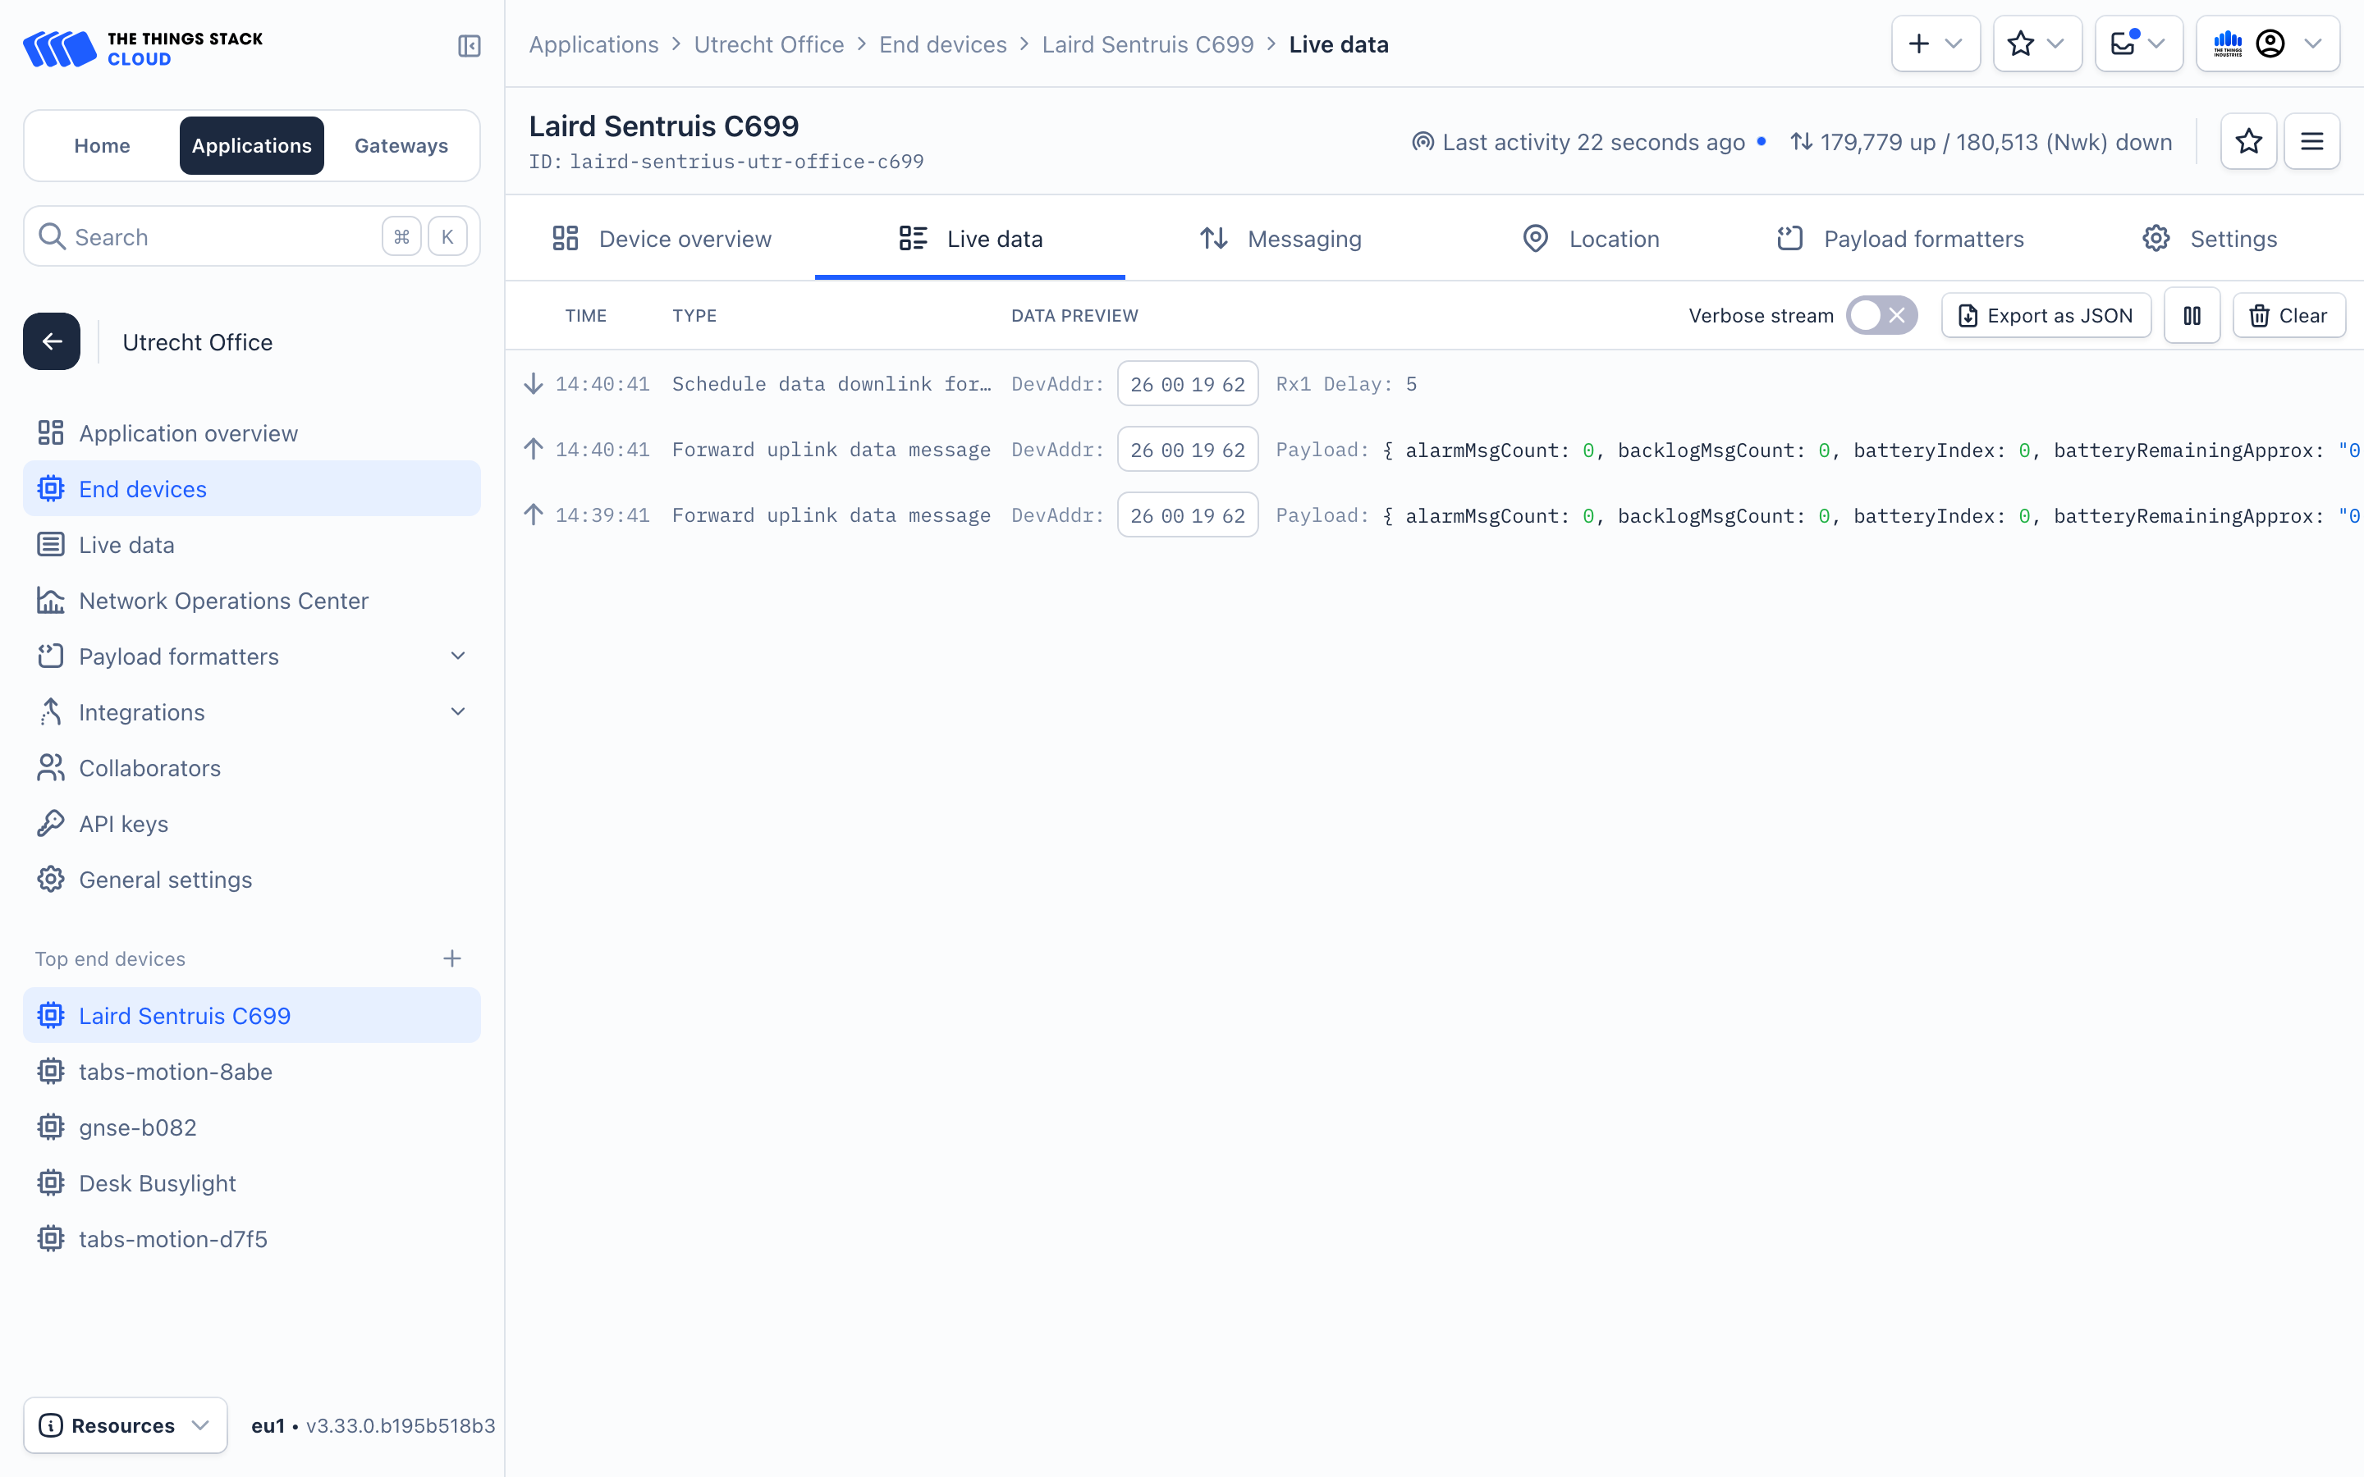The image size is (2364, 1477).
Task: Select Applications in top navigation
Action: [x=251, y=145]
